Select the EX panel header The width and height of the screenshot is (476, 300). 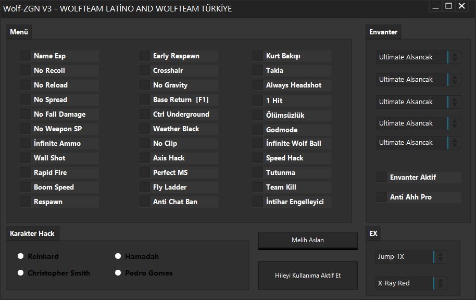[373, 233]
